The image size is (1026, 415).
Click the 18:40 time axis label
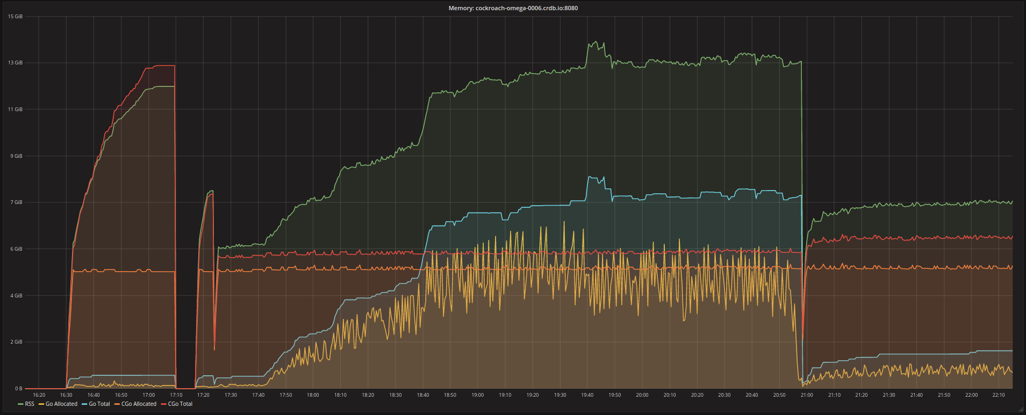pyautogui.click(x=423, y=395)
